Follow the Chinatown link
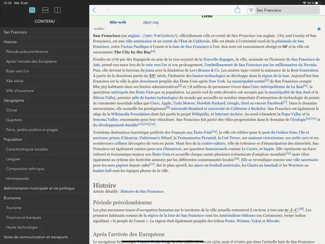This screenshot has width=325, height=244. (172, 149)
